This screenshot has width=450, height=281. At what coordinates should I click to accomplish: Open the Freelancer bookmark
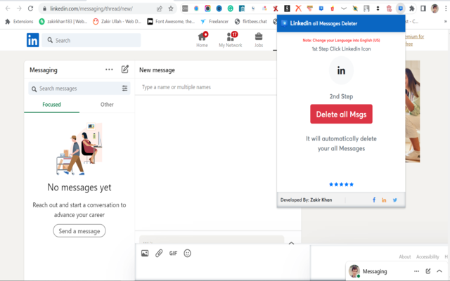(214, 22)
